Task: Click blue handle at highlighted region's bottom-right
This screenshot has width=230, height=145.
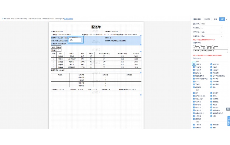Action: click(141, 45)
